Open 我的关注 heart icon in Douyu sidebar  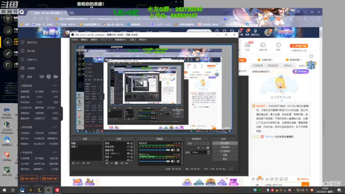(22, 42)
